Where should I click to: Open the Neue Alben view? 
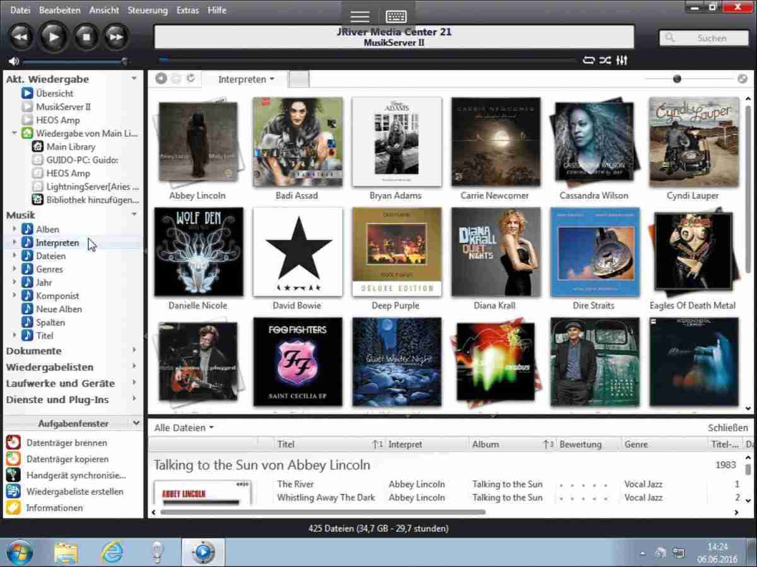(59, 309)
